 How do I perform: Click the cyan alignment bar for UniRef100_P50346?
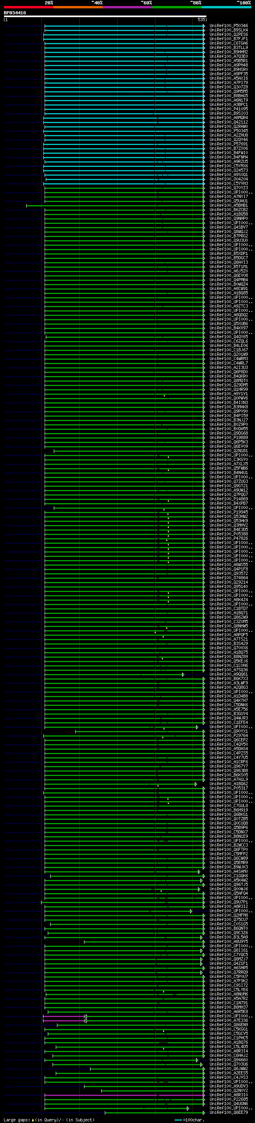click(124, 26)
